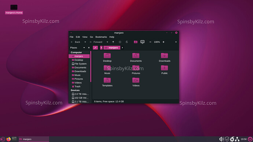Collapse the Computer section header
The image size is (253, 142).
coord(76,52)
